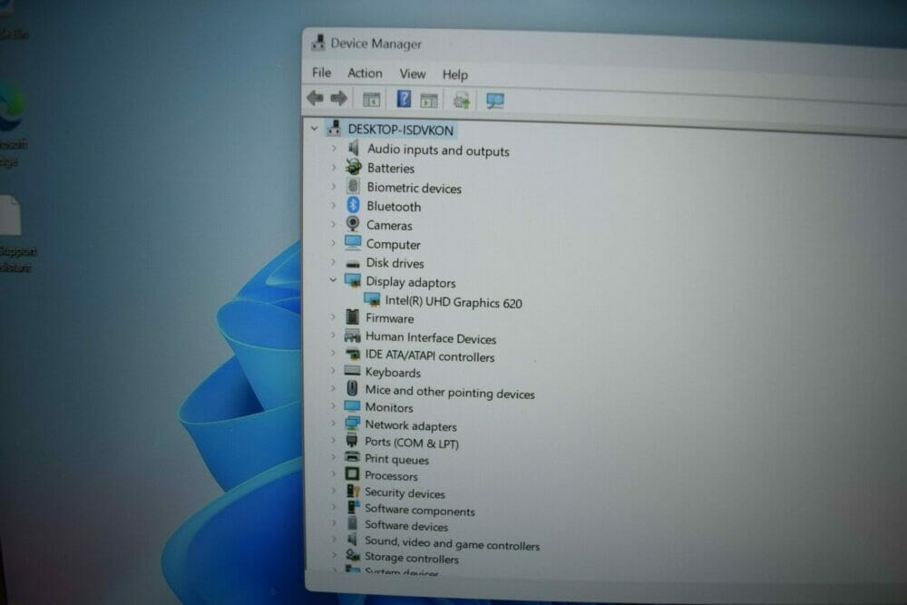
Task: Select Mice and other pointing devices label
Action: (450, 392)
